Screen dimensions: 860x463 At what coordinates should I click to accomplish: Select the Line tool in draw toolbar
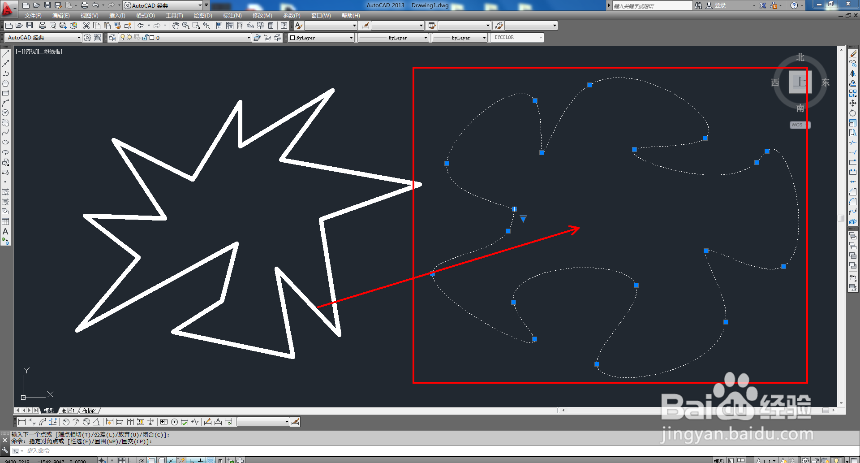coord(5,54)
